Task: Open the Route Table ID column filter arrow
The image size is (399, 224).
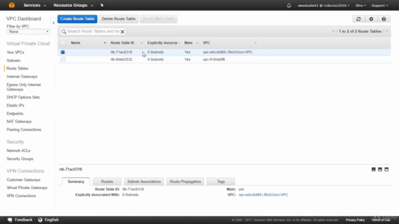Action: 142,43
